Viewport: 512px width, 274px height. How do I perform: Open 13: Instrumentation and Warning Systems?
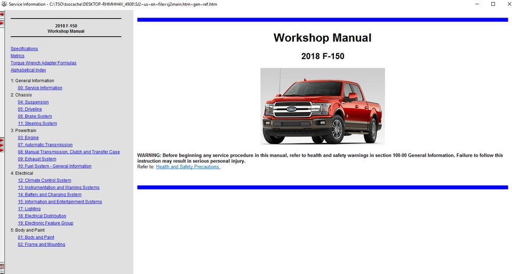coord(59,188)
